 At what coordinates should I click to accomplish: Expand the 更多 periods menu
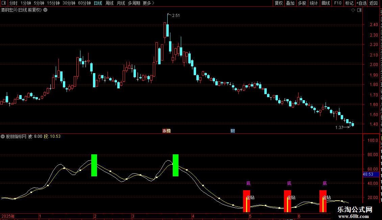tap(148, 3)
